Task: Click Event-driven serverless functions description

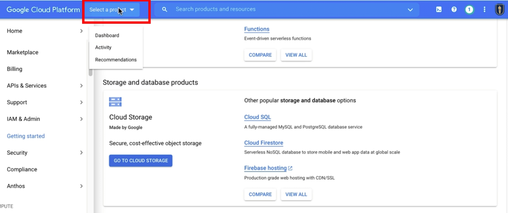Action: (x=277, y=38)
